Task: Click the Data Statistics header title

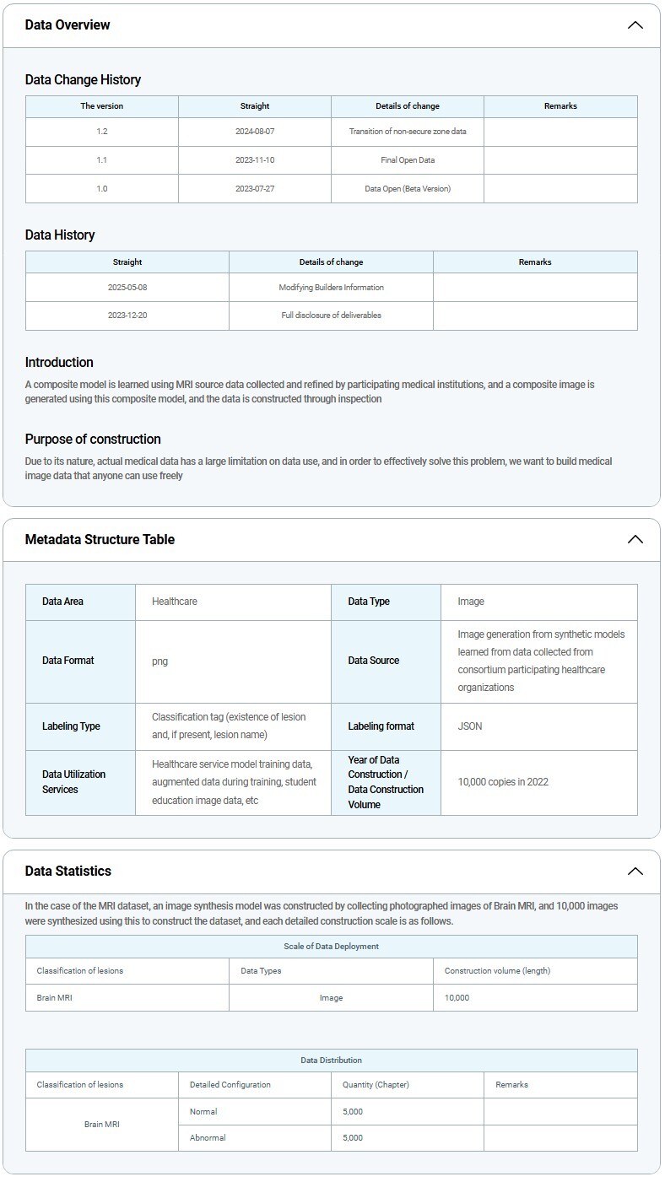Action: click(x=68, y=871)
